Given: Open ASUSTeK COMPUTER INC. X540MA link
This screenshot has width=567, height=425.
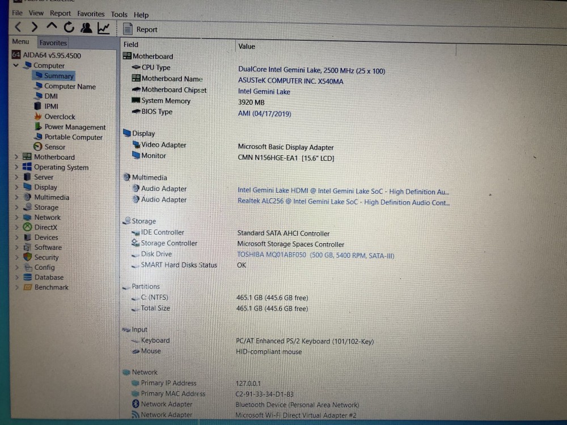Looking at the screenshot, I should (291, 81).
